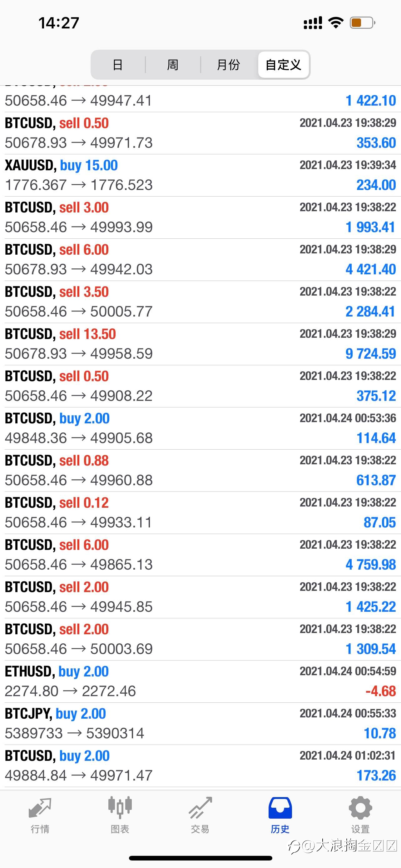Open the 交易 trade tab icon
Viewport: 401px width, 868px height.
click(200, 808)
